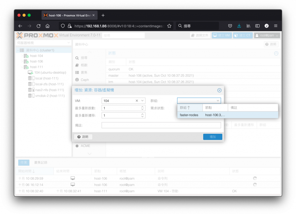Screen dimensions: 296x215
Task: Open the 概觀 summary menu item
Action: [84, 65]
